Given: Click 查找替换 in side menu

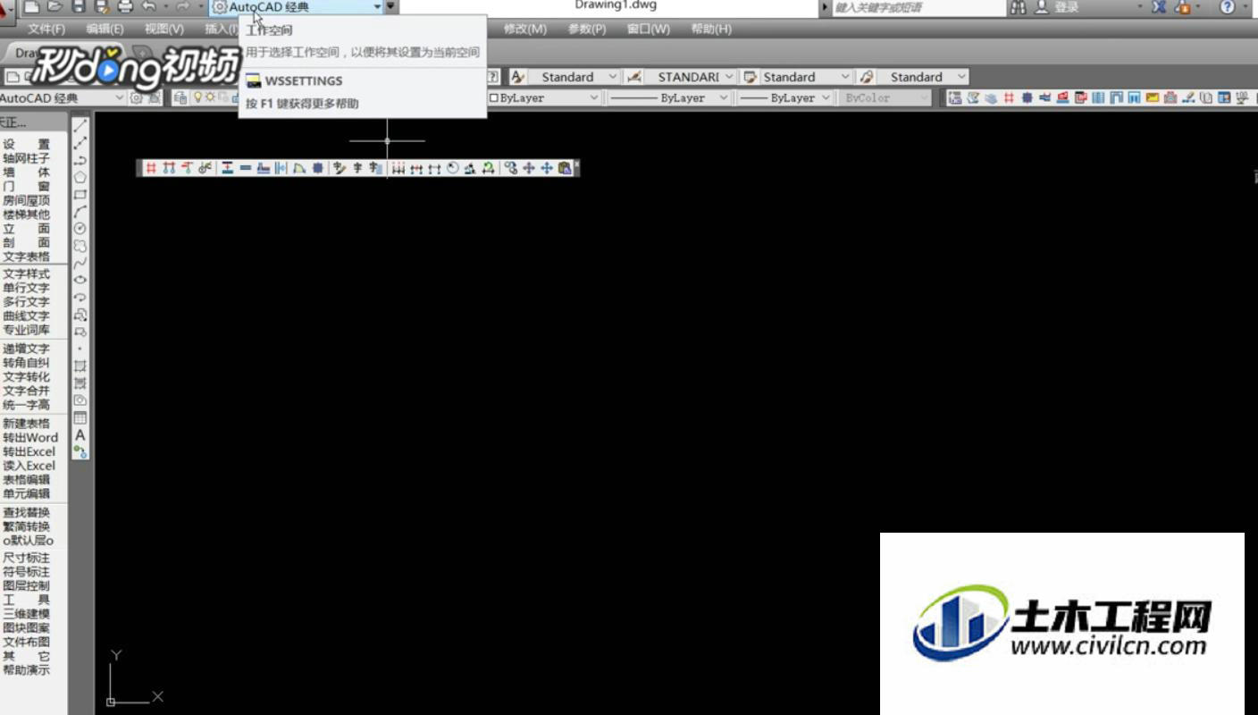Looking at the screenshot, I should [27, 512].
